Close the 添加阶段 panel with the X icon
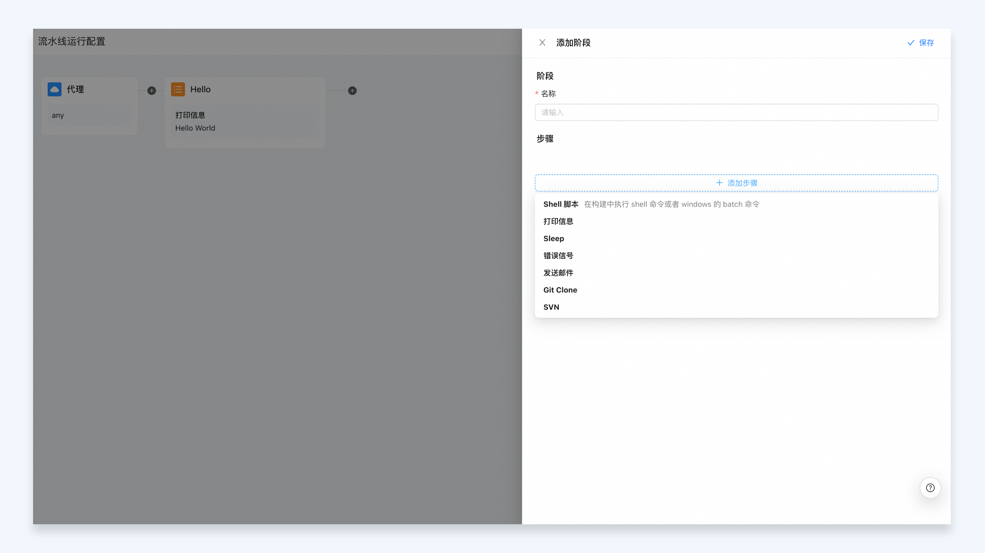985x553 pixels. [x=542, y=43]
